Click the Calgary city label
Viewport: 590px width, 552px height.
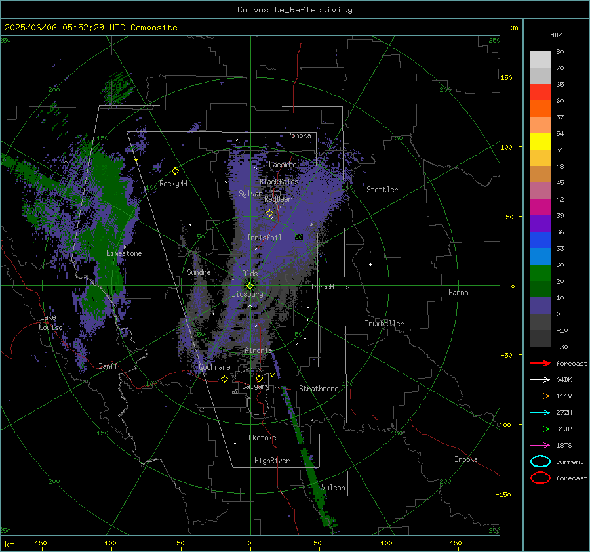pos(256,386)
